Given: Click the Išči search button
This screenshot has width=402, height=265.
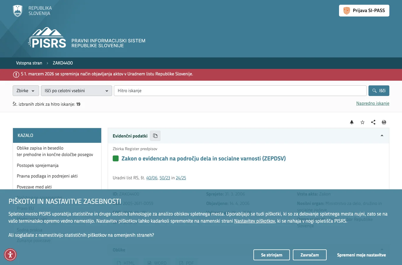Looking at the screenshot, I should click(379, 91).
